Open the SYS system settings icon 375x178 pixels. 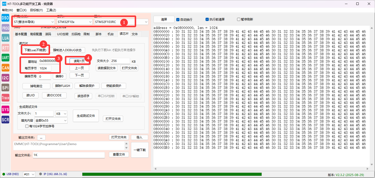click(5, 110)
